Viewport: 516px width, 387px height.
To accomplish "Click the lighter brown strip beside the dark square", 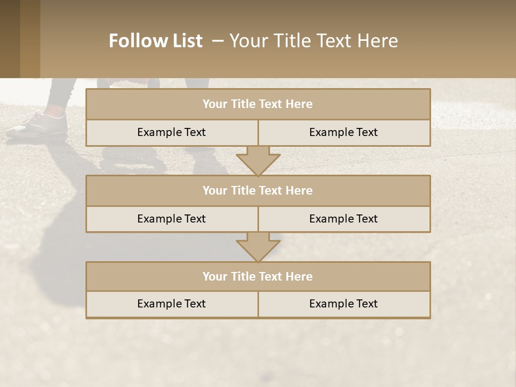I will coord(30,39).
